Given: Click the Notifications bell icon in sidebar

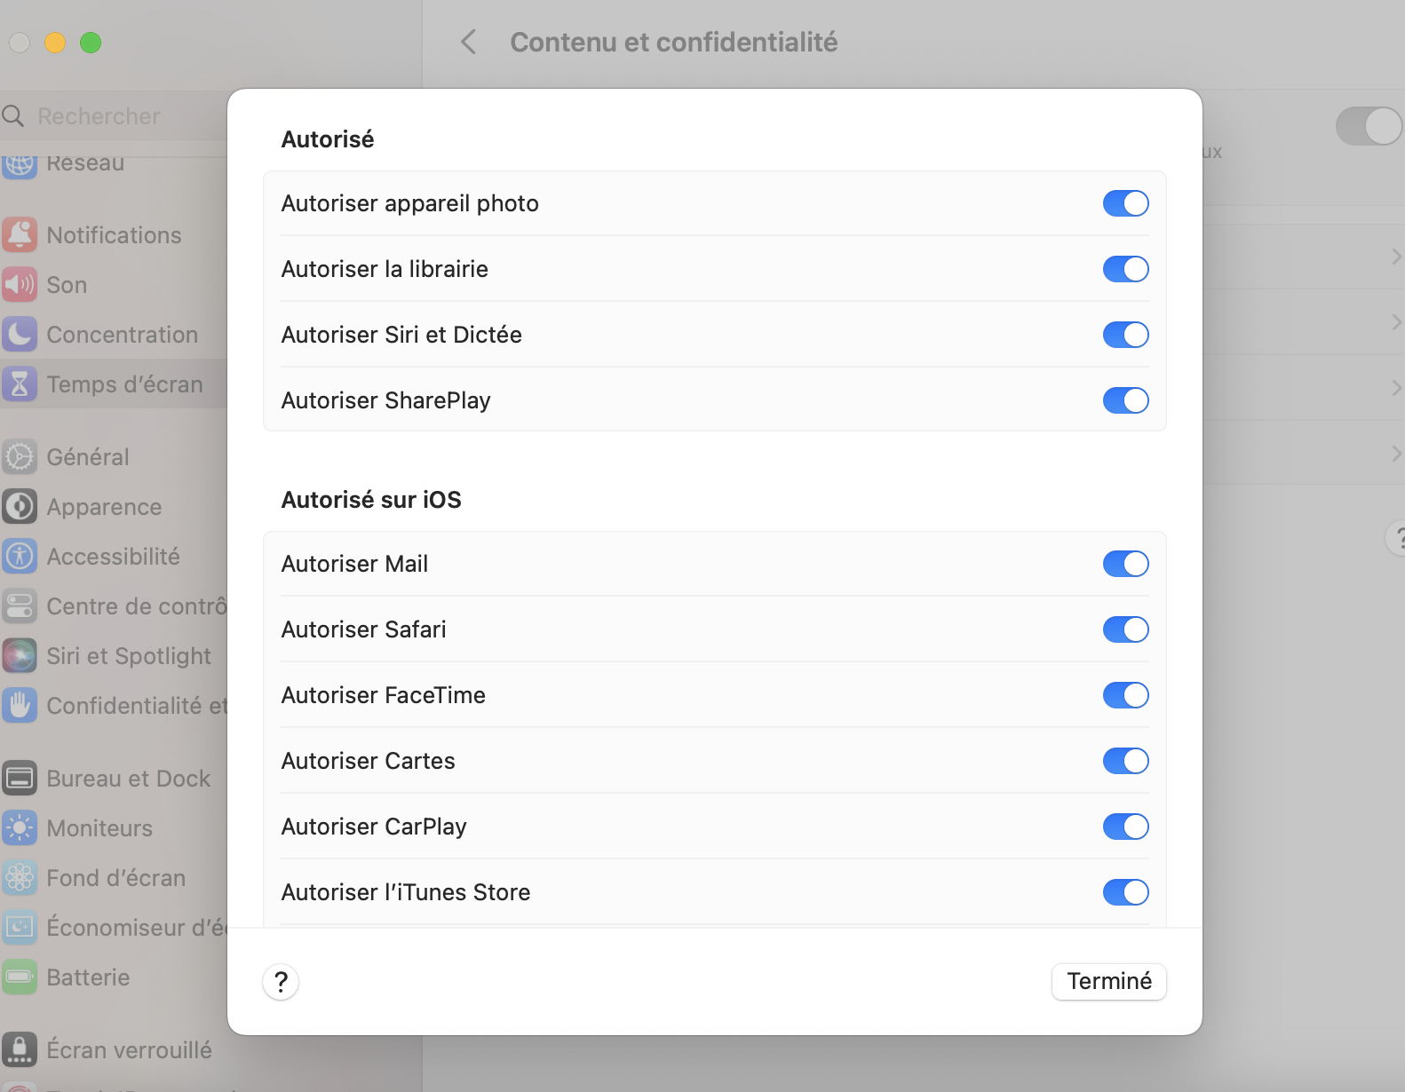Looking at the screenshot, I should click(x=20, y=234).
